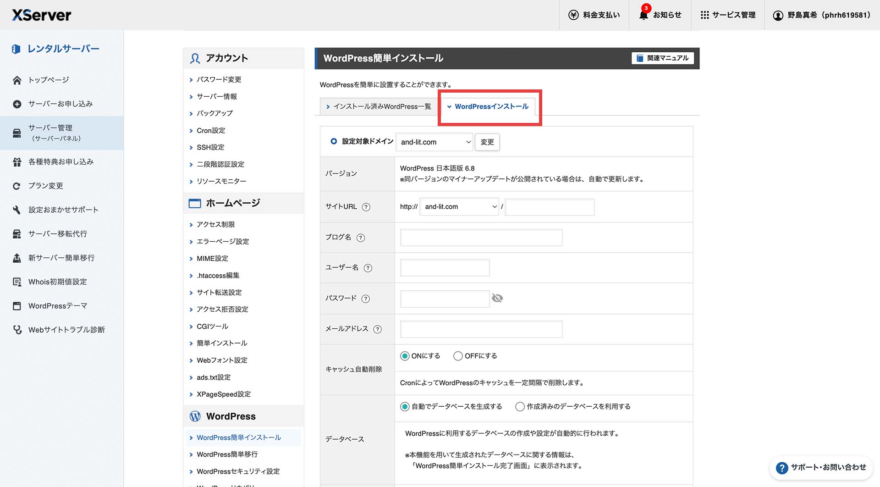The width and height of the screenshot is (880, 487).
Task: Click the メールアドレス input field
Action: pos(481,329)
